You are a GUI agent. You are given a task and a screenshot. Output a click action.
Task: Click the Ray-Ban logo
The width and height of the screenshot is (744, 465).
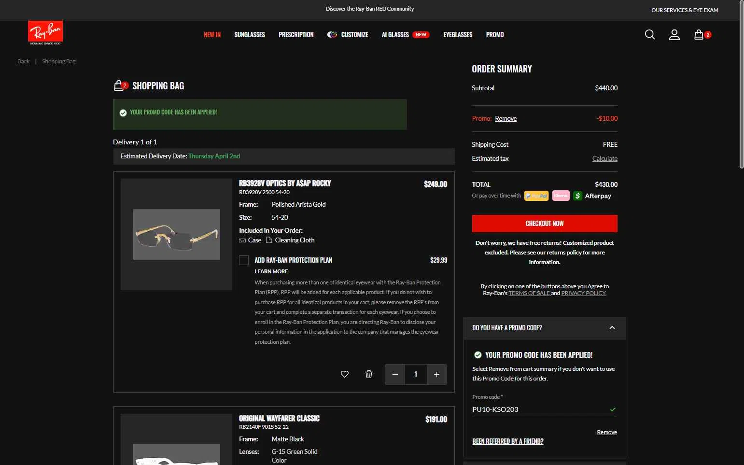[45, 33]
